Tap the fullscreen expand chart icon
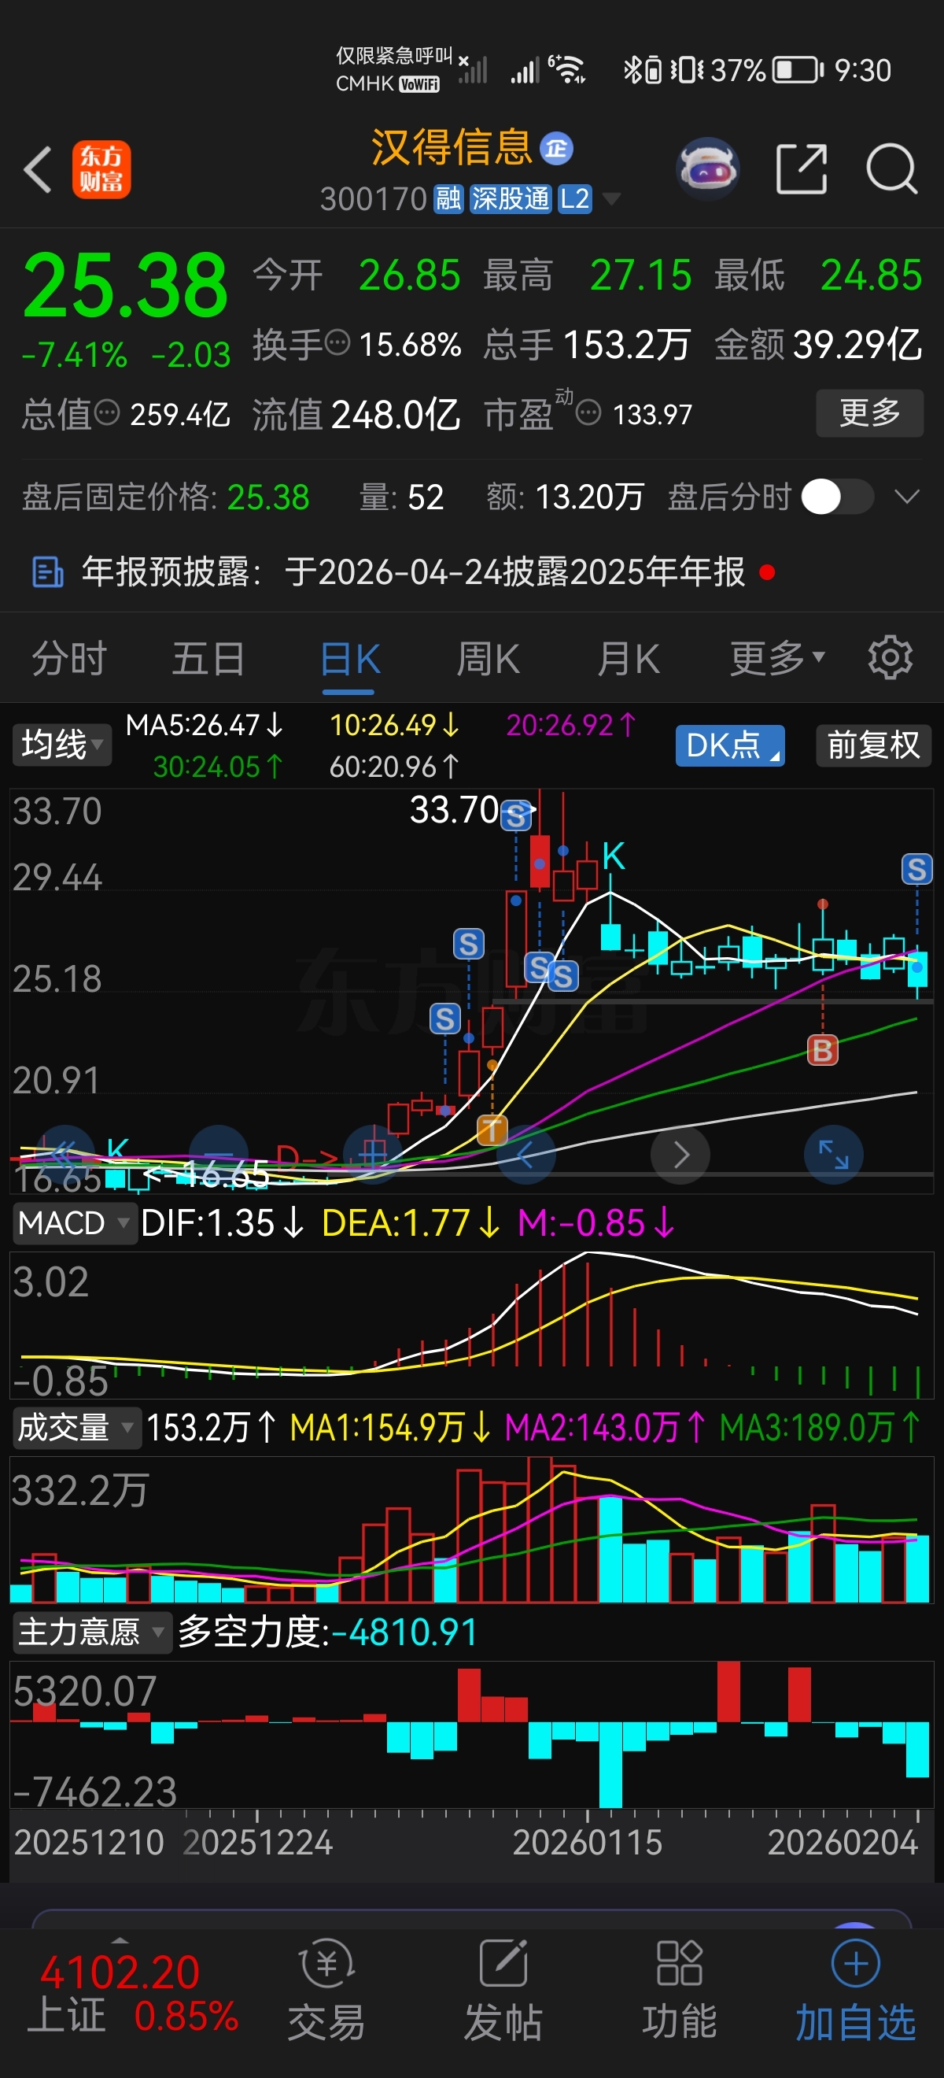 834,1155
